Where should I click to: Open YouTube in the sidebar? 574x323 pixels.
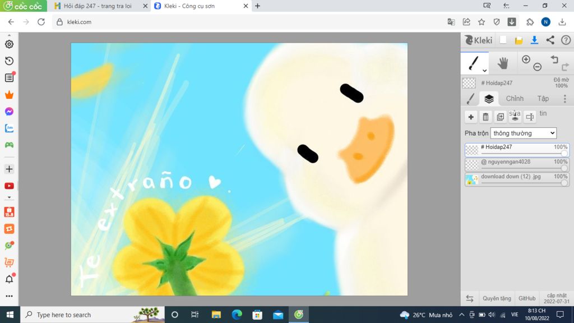coord(9,186)
